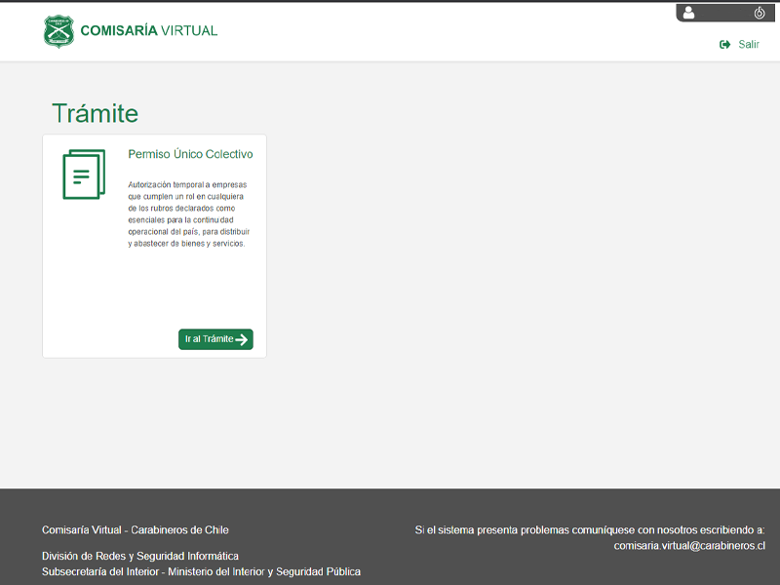This screenshot has width=780, height=585.
Task: Log out with the Salir link
Action: pyautogui.click(x=749, y=45)
